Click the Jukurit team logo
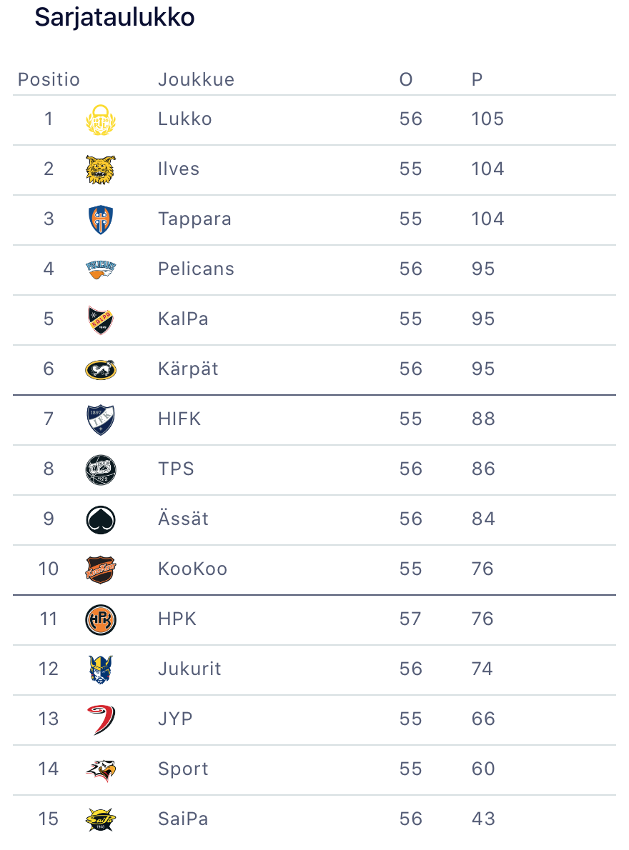 tap(100, 669)
